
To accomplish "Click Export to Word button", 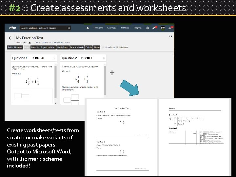I will coord(48,48).
